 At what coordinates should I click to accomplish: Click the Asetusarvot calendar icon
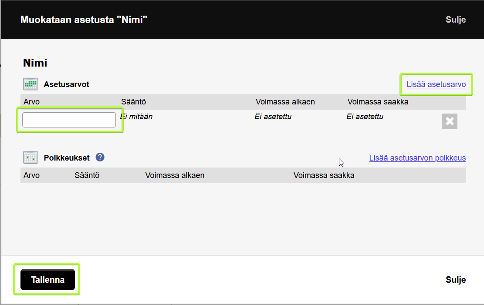tap(30, 84)
